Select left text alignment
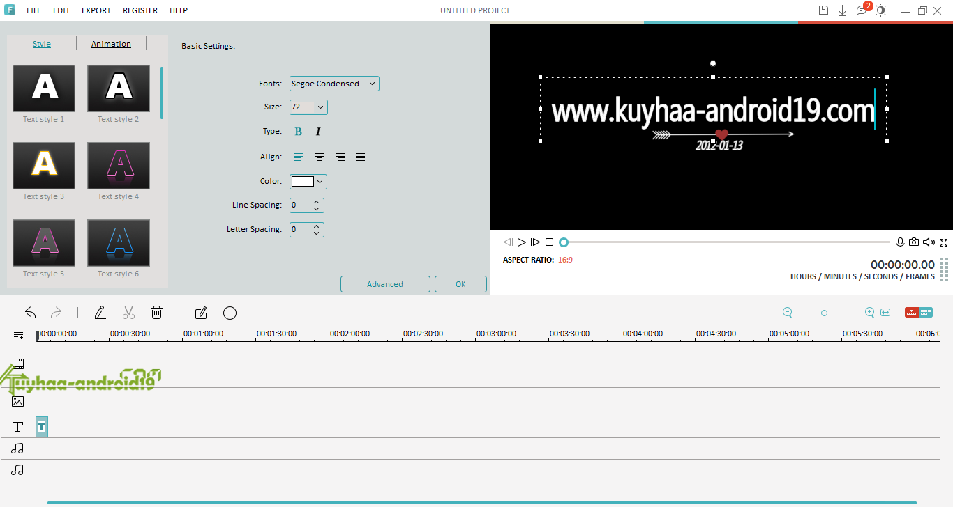 [299, 157]
